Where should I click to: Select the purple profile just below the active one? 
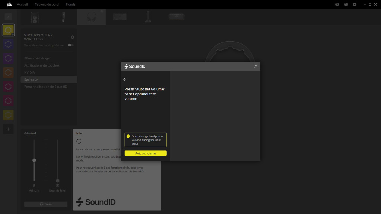click(x=8, y=44)
